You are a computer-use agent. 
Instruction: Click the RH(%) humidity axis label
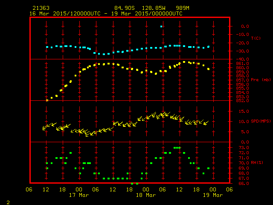tap(257, 163)
